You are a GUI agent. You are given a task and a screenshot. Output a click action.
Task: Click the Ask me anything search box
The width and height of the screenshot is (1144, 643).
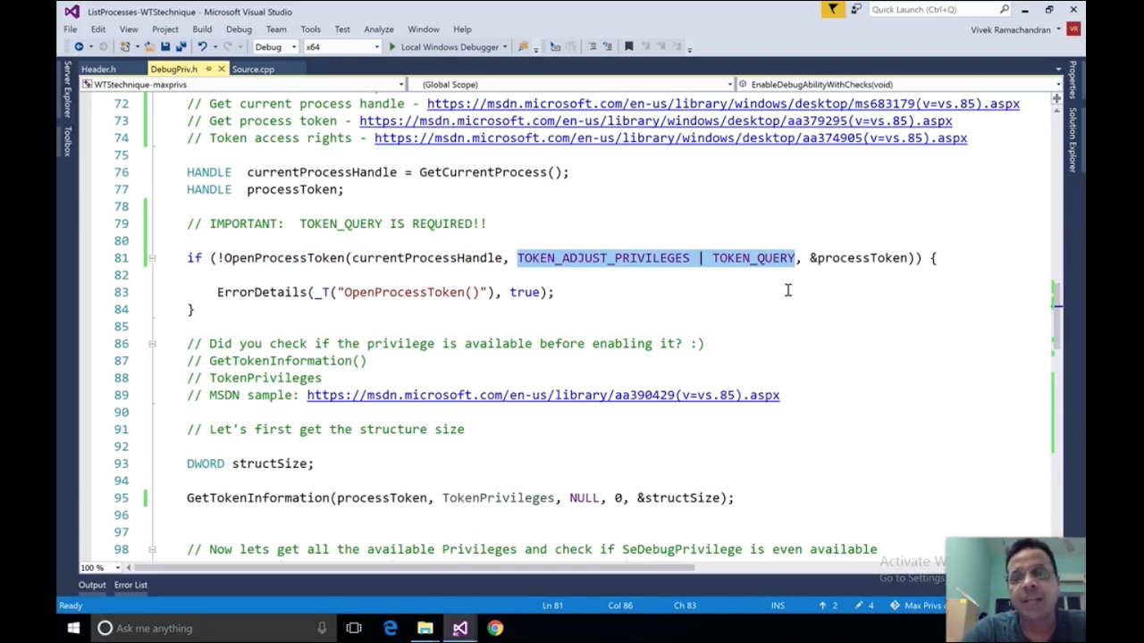[x=212, y=628]
